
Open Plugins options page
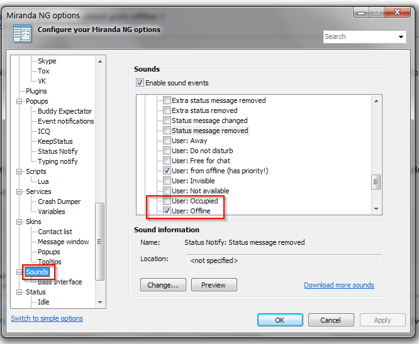(36, 91)
